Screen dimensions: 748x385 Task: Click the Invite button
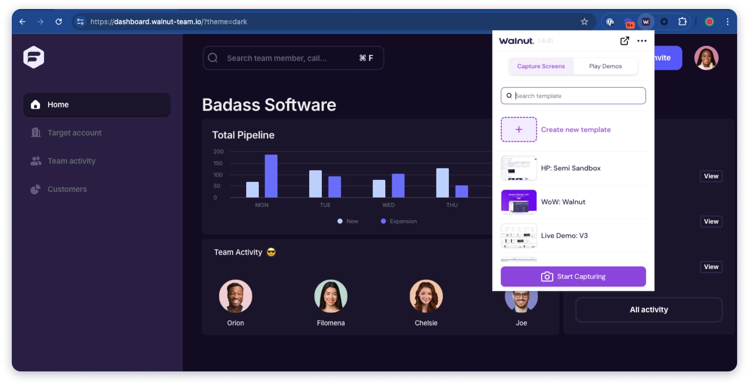click(668, 58)
